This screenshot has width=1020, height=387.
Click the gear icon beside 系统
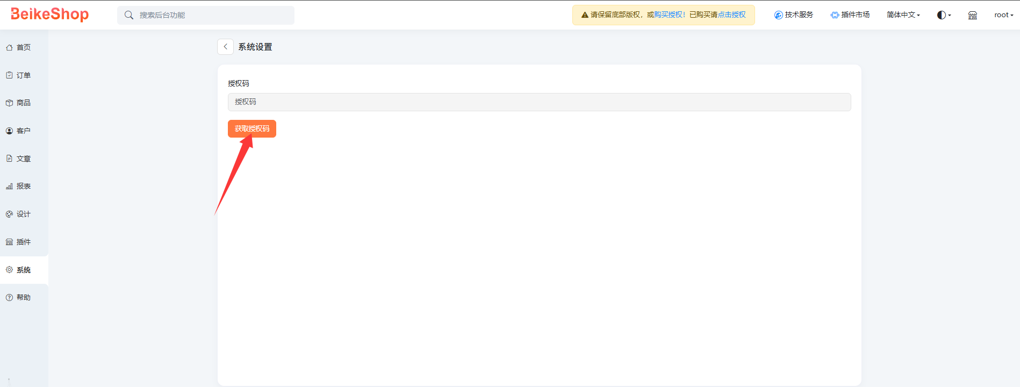[x=9, y=270]
